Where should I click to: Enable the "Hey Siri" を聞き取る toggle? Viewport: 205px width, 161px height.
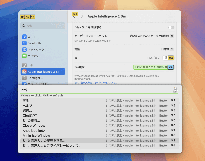click(171, 27)
